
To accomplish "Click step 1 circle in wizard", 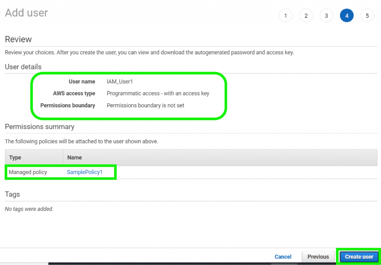I will click(285, 16).
